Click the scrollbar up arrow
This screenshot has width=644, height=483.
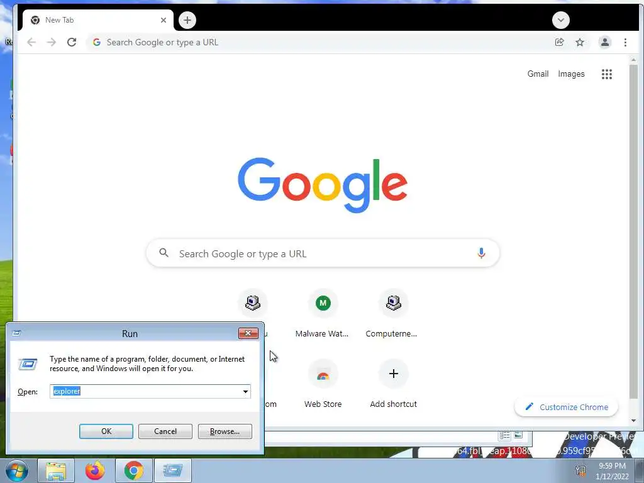pos(633,60)
